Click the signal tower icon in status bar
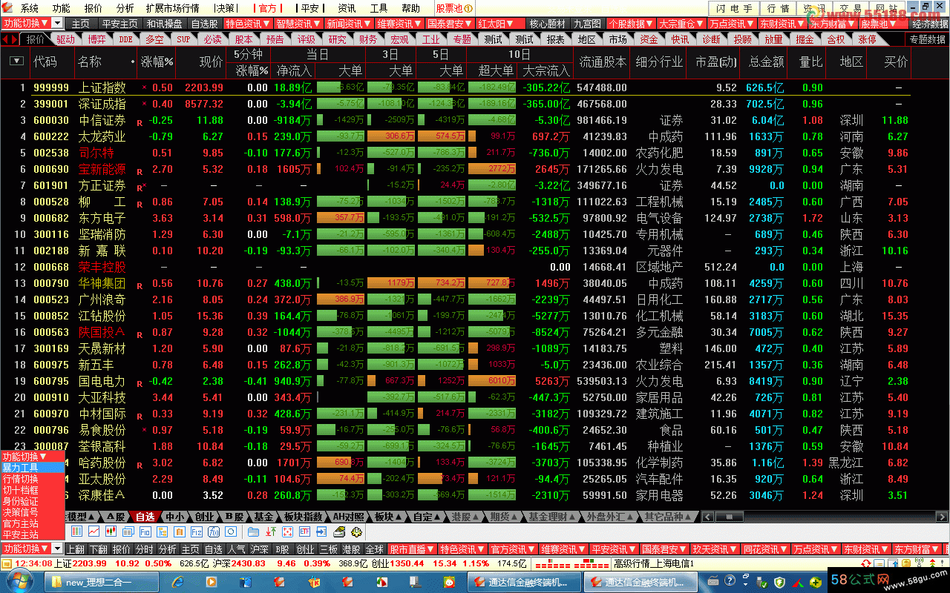The image size is (950, 593). [x=919, y=563]
